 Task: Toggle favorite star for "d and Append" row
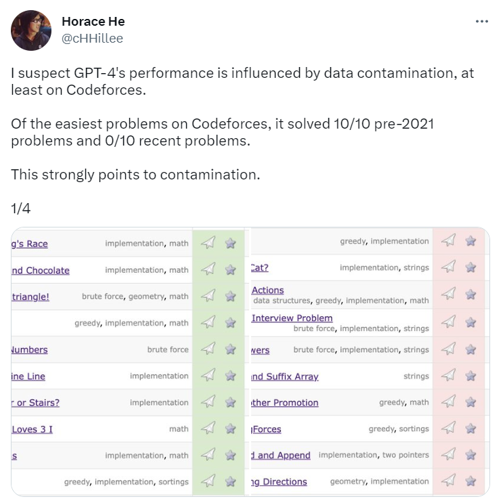point(471,456)
